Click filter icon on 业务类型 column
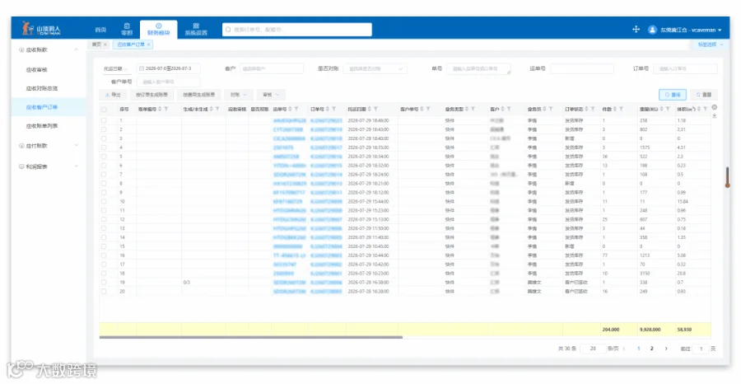 (473, 110)
